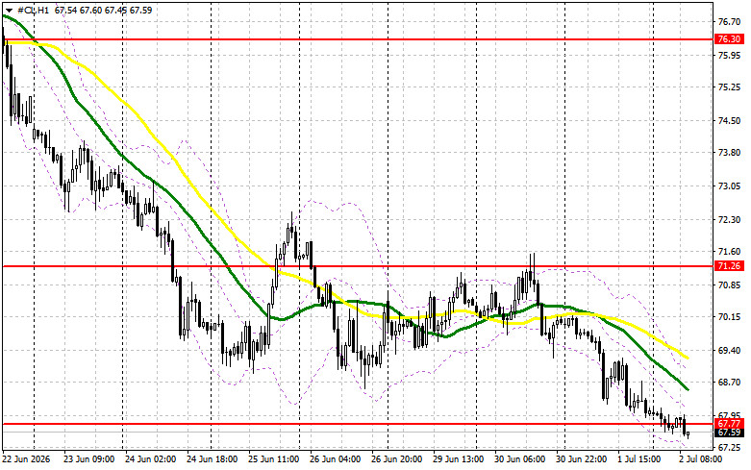Click the 75.95 price scale value
Viewport: 751px width, 470px height.
coord(730,56)
